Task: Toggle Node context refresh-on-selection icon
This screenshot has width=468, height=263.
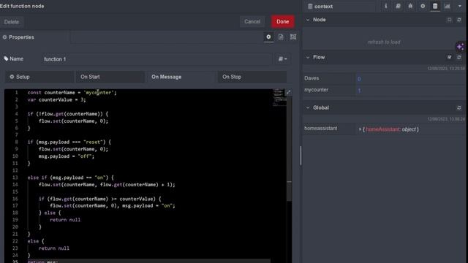Action: pyautogui.click(x=449, y=20)
